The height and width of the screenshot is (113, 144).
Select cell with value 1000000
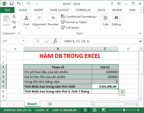105,72
